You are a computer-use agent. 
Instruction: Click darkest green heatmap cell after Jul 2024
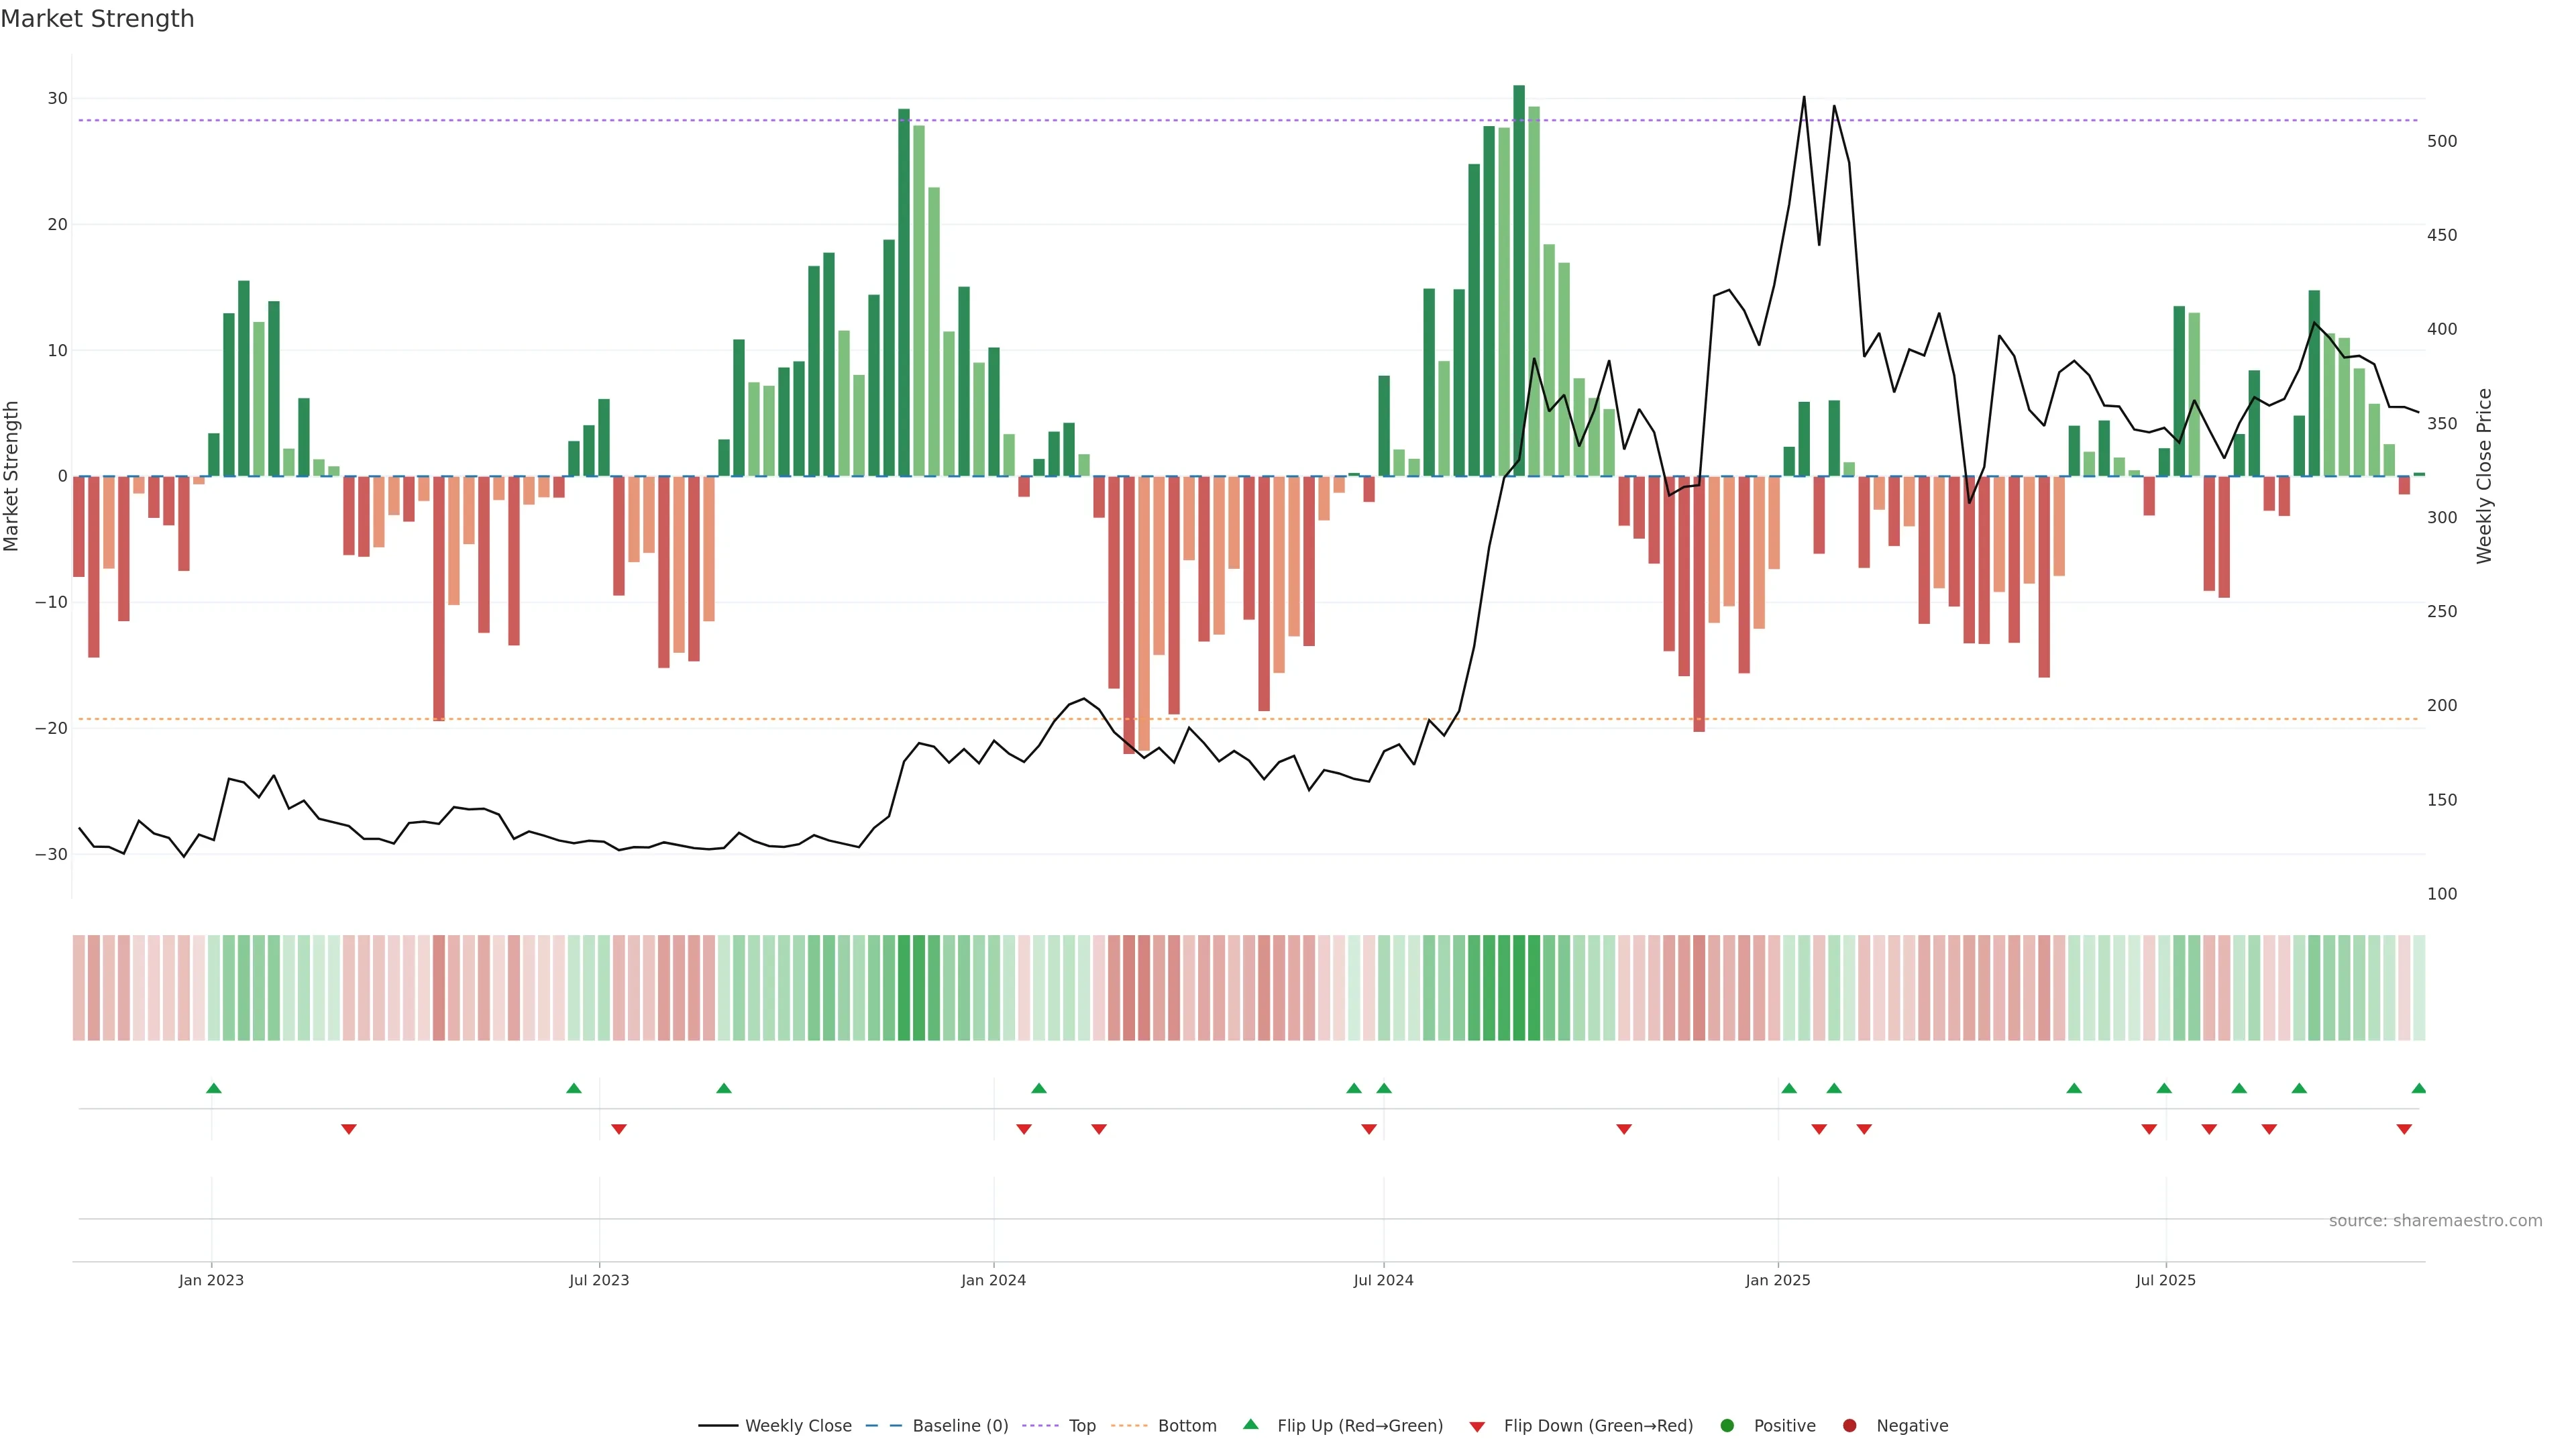pyautogui.click(x=1518, y=988)
